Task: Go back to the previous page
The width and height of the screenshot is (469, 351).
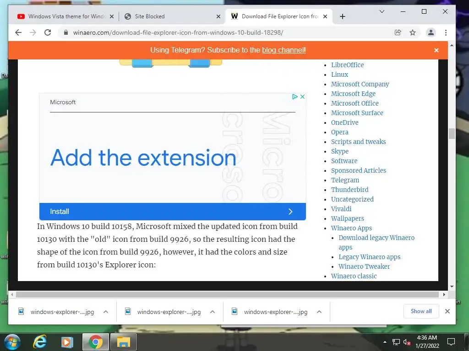Action: (18, 32)
